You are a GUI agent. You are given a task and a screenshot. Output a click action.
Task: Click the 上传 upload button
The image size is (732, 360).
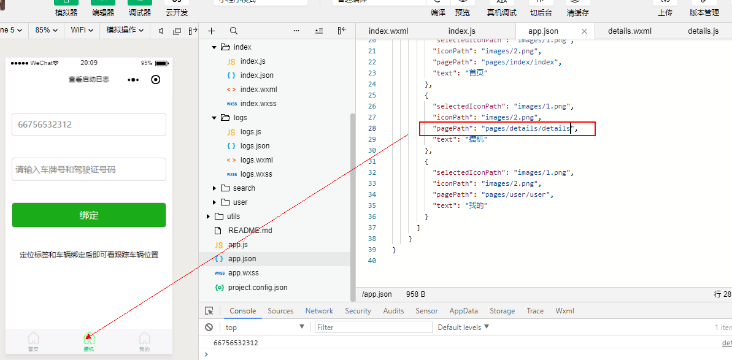pos(665,9)
